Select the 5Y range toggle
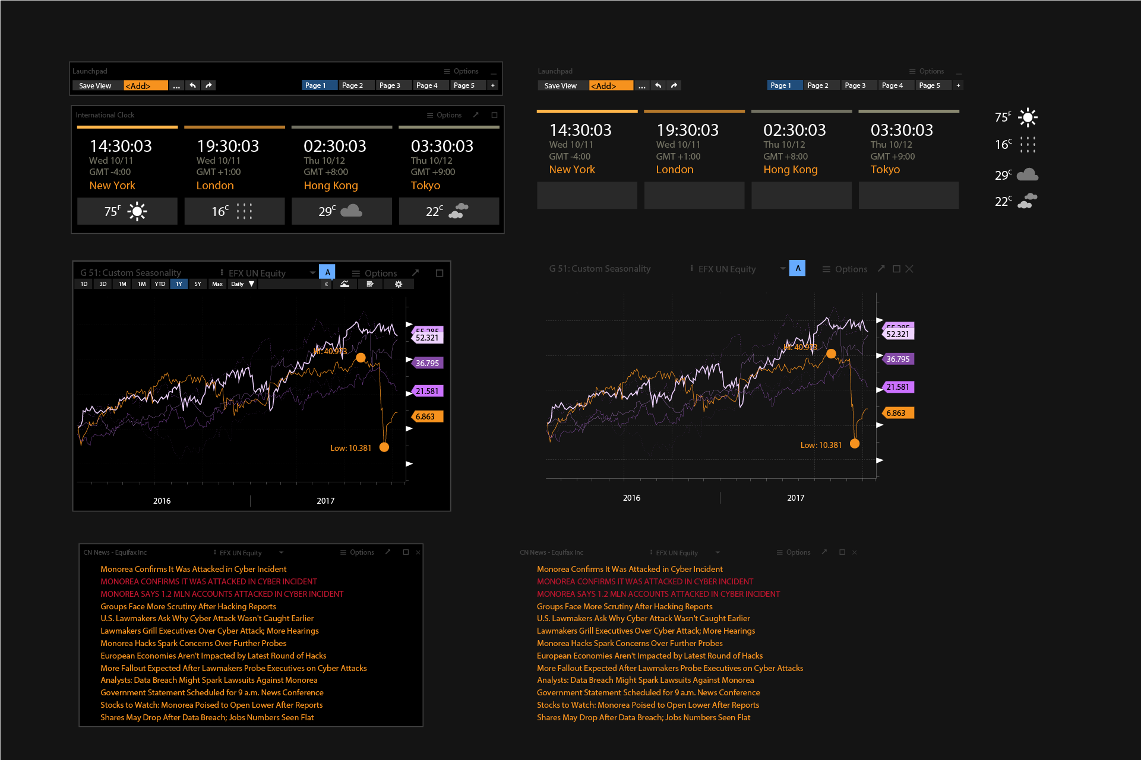 pyautogui.click(x=198, y=284)
